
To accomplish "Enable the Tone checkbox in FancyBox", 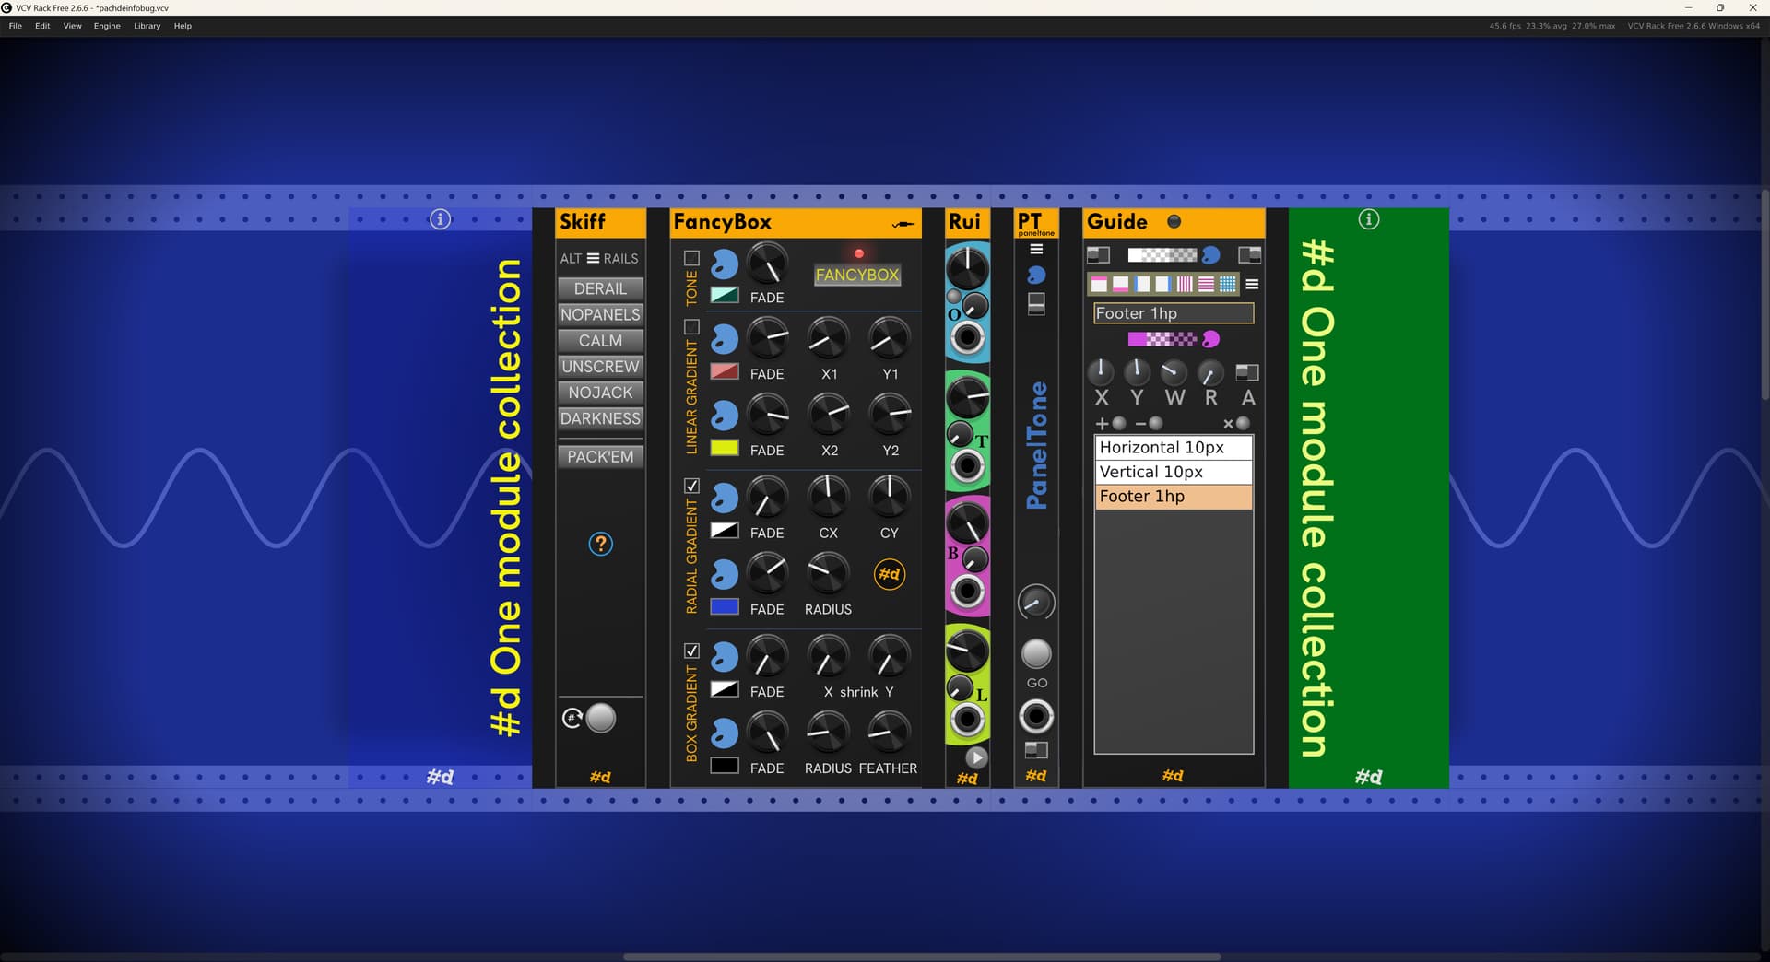I will point(691,258).
